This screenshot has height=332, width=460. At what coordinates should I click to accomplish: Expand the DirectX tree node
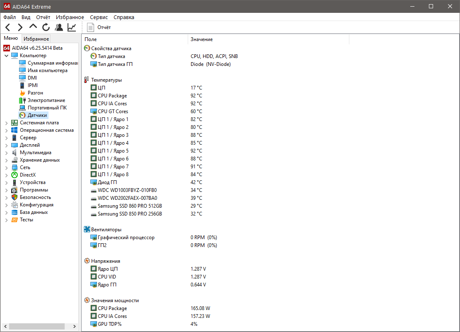tap(7, 175)
